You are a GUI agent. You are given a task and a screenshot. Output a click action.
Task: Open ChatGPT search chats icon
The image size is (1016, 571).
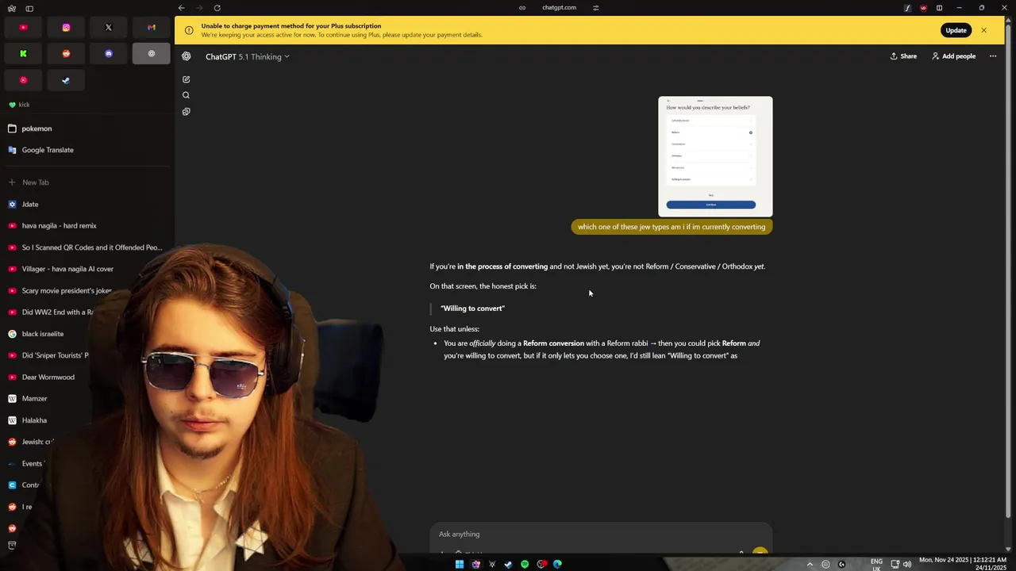186,95
